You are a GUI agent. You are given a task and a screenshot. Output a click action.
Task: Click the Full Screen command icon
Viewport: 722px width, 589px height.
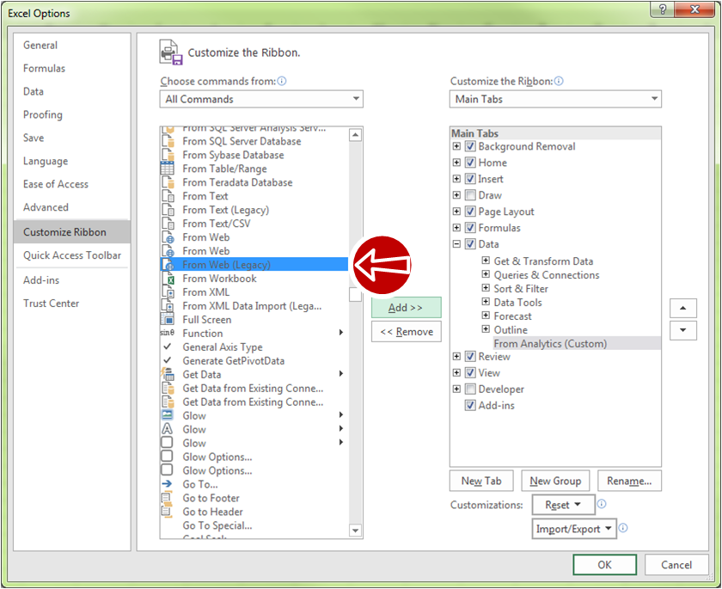(x=168, y=320)
